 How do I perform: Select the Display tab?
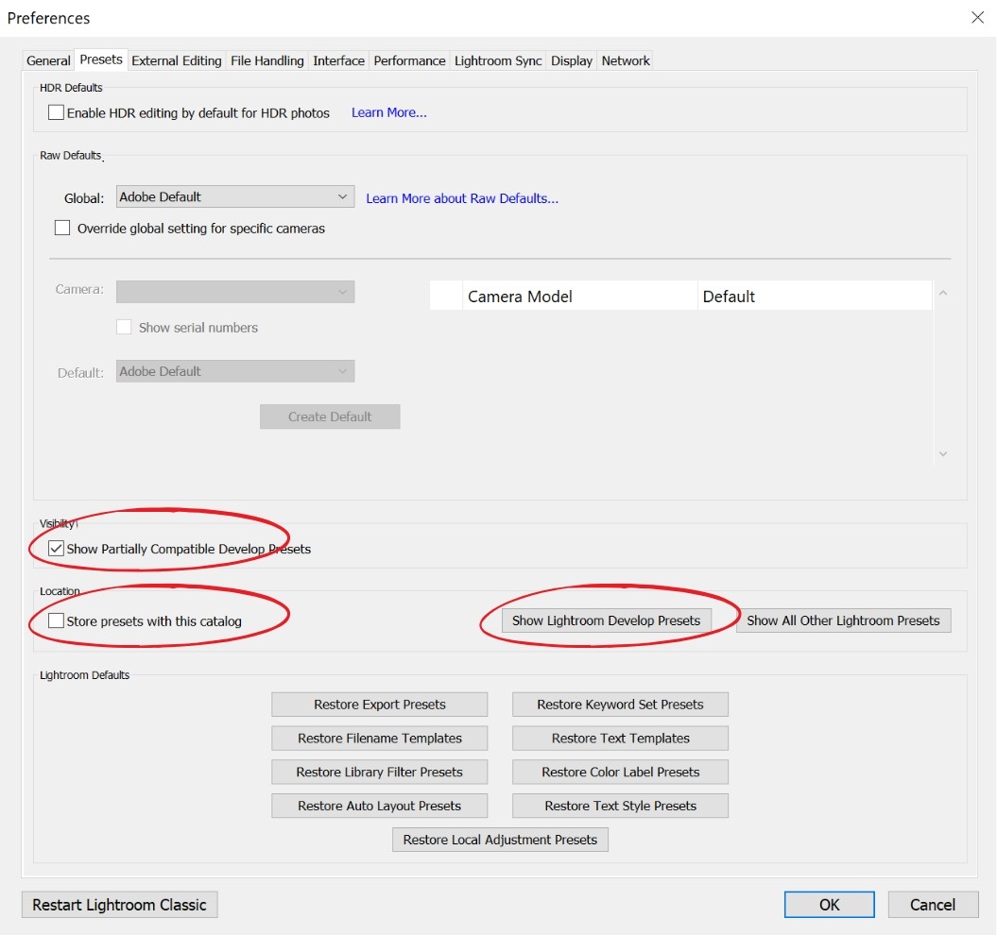point(572,60)
